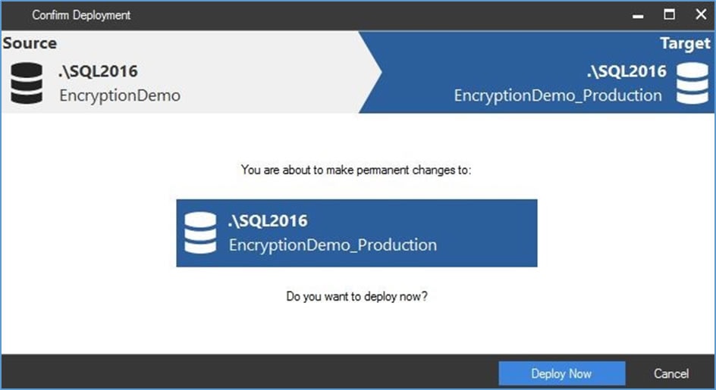716x390 pixels.
Task: Click the 'Do you want to deploy now?' text
Action: click(x=357, y=297)
